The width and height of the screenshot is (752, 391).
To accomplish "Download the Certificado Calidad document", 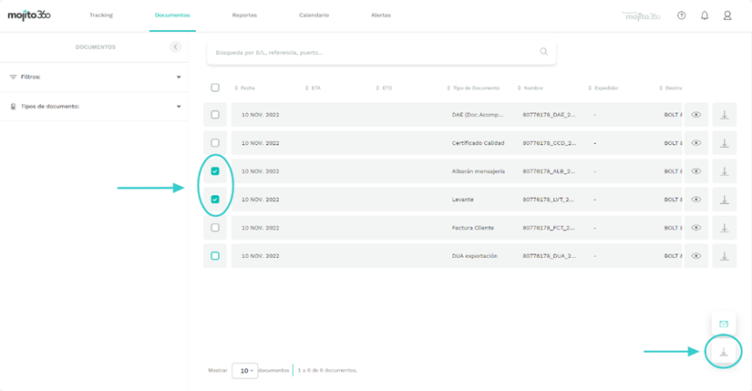I will 725,143.
